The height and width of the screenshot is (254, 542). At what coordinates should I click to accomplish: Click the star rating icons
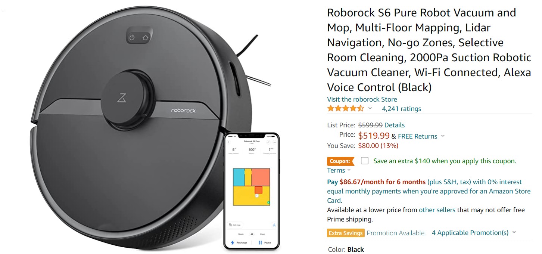coord(346,109)
